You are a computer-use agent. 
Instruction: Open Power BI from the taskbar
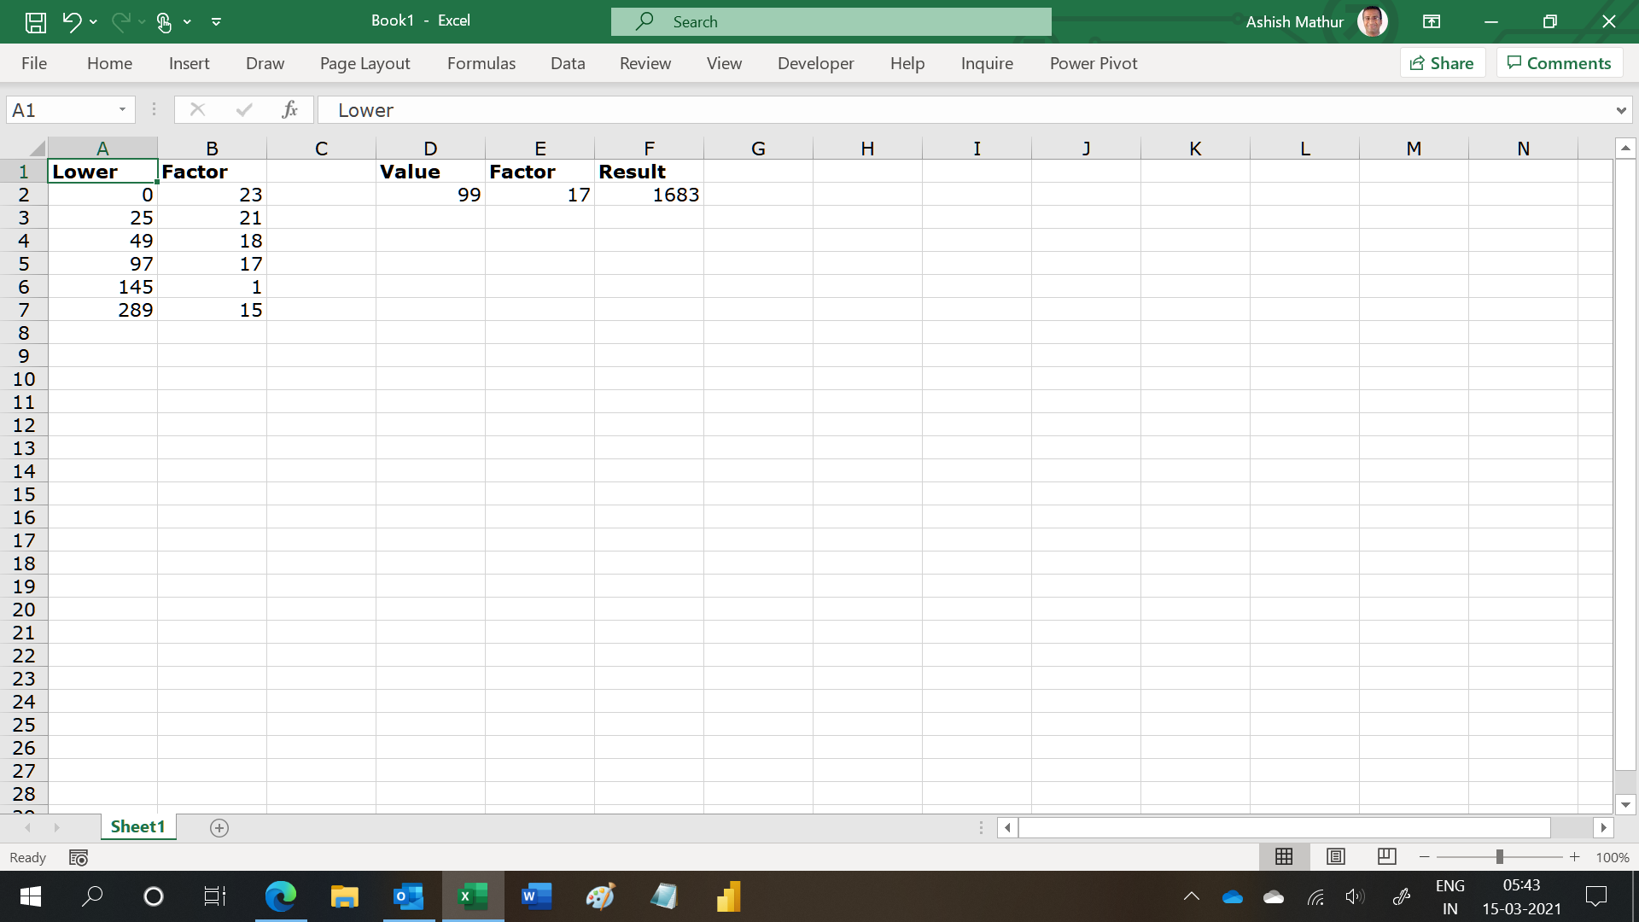point(729,896)
